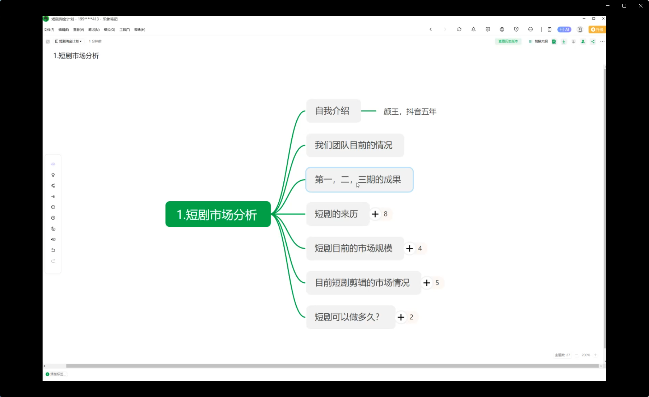Click the sync refresh icon
This screenshot has width=649, height=397.
(x=459, y=29)
